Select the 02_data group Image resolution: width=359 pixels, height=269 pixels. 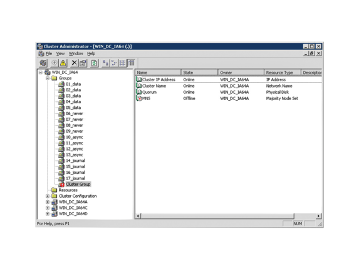pos(73,90)
